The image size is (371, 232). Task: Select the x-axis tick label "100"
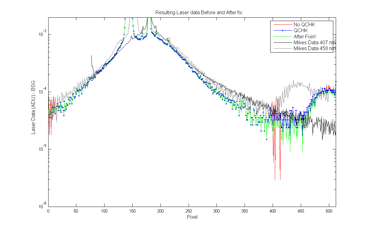pyautogui.click(x=104, y=211)
